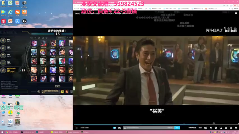Pause the bilibili video playback
The image size is (239, 134).
pyautogui.click(x=76, y=128)
